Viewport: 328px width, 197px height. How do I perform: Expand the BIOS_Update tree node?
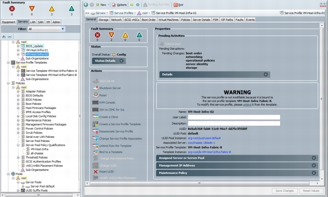(18, 46)
